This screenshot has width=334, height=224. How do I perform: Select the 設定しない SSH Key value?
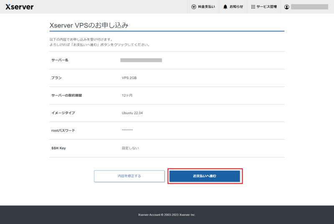click(130, 148)
